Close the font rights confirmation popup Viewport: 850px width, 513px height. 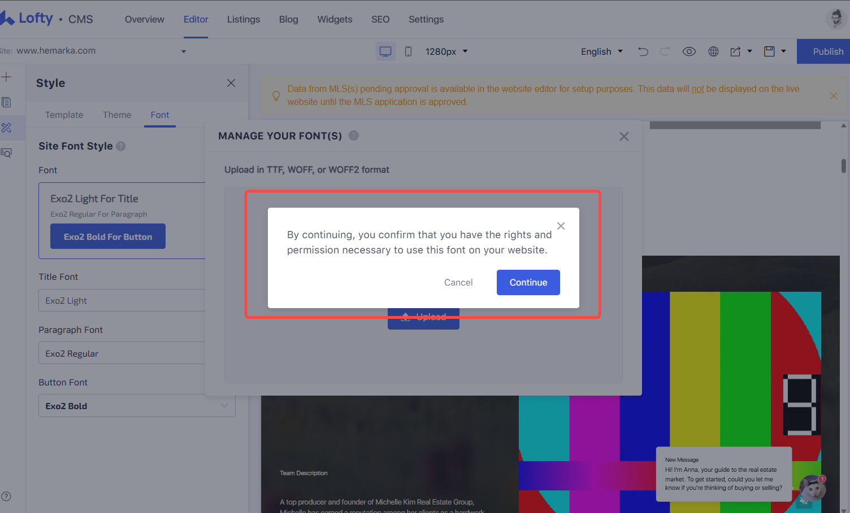point(561,226)
